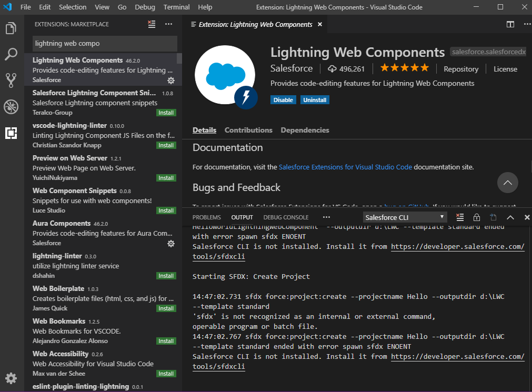This screenshot has width=532, height=392.
Task: Switch to the Contributions tab
Action: click(248, 130)
